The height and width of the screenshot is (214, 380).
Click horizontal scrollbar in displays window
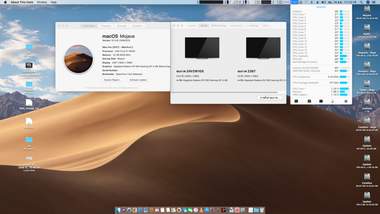pos(225,92)
